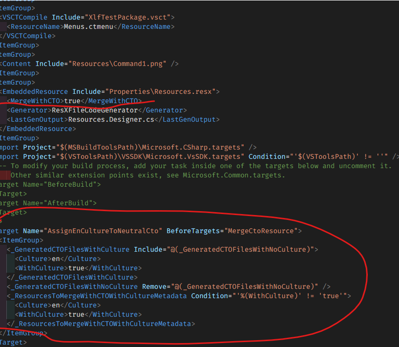399x347 pixels.
Task: Click the VSCTCompile opening tag
Action: 23,17
